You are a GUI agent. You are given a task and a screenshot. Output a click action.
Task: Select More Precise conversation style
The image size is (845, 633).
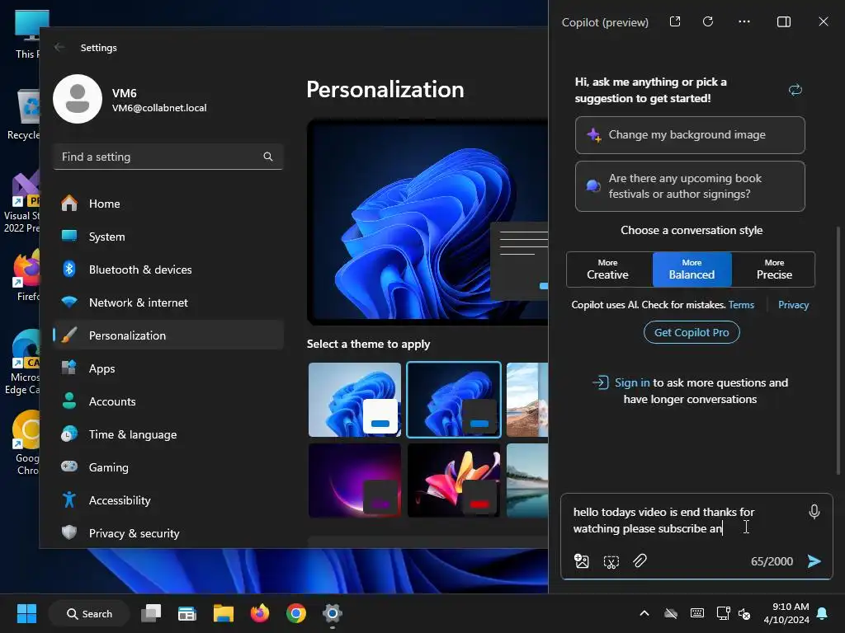tap(774, 270)
